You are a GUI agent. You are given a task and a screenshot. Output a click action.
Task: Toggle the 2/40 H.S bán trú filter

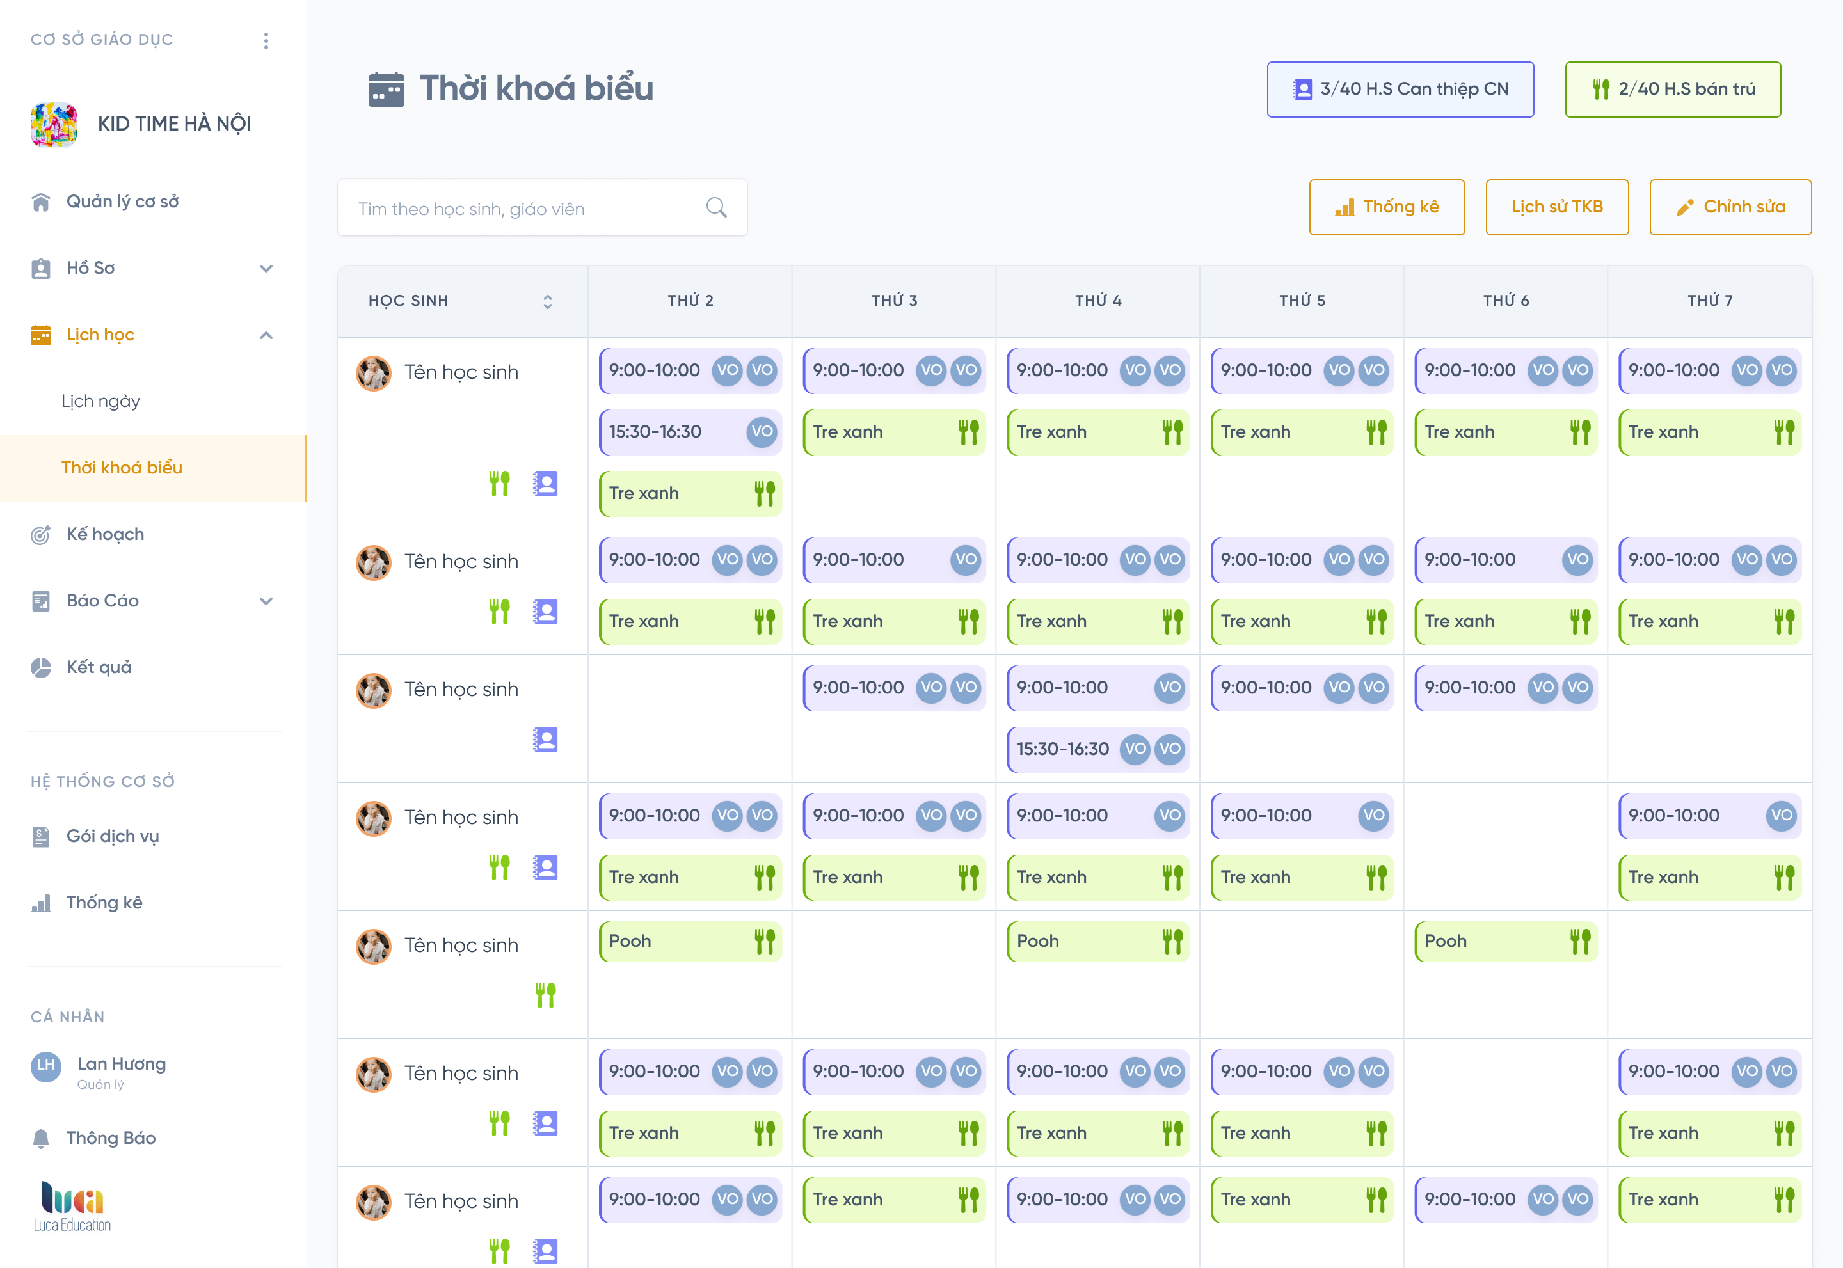(1672, 89)
